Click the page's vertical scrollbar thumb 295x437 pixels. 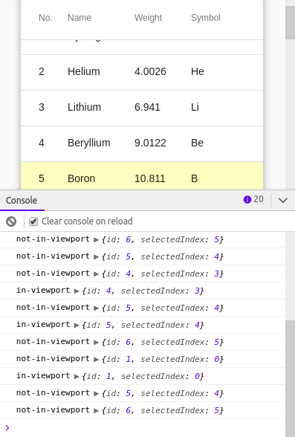click(290, 22)
